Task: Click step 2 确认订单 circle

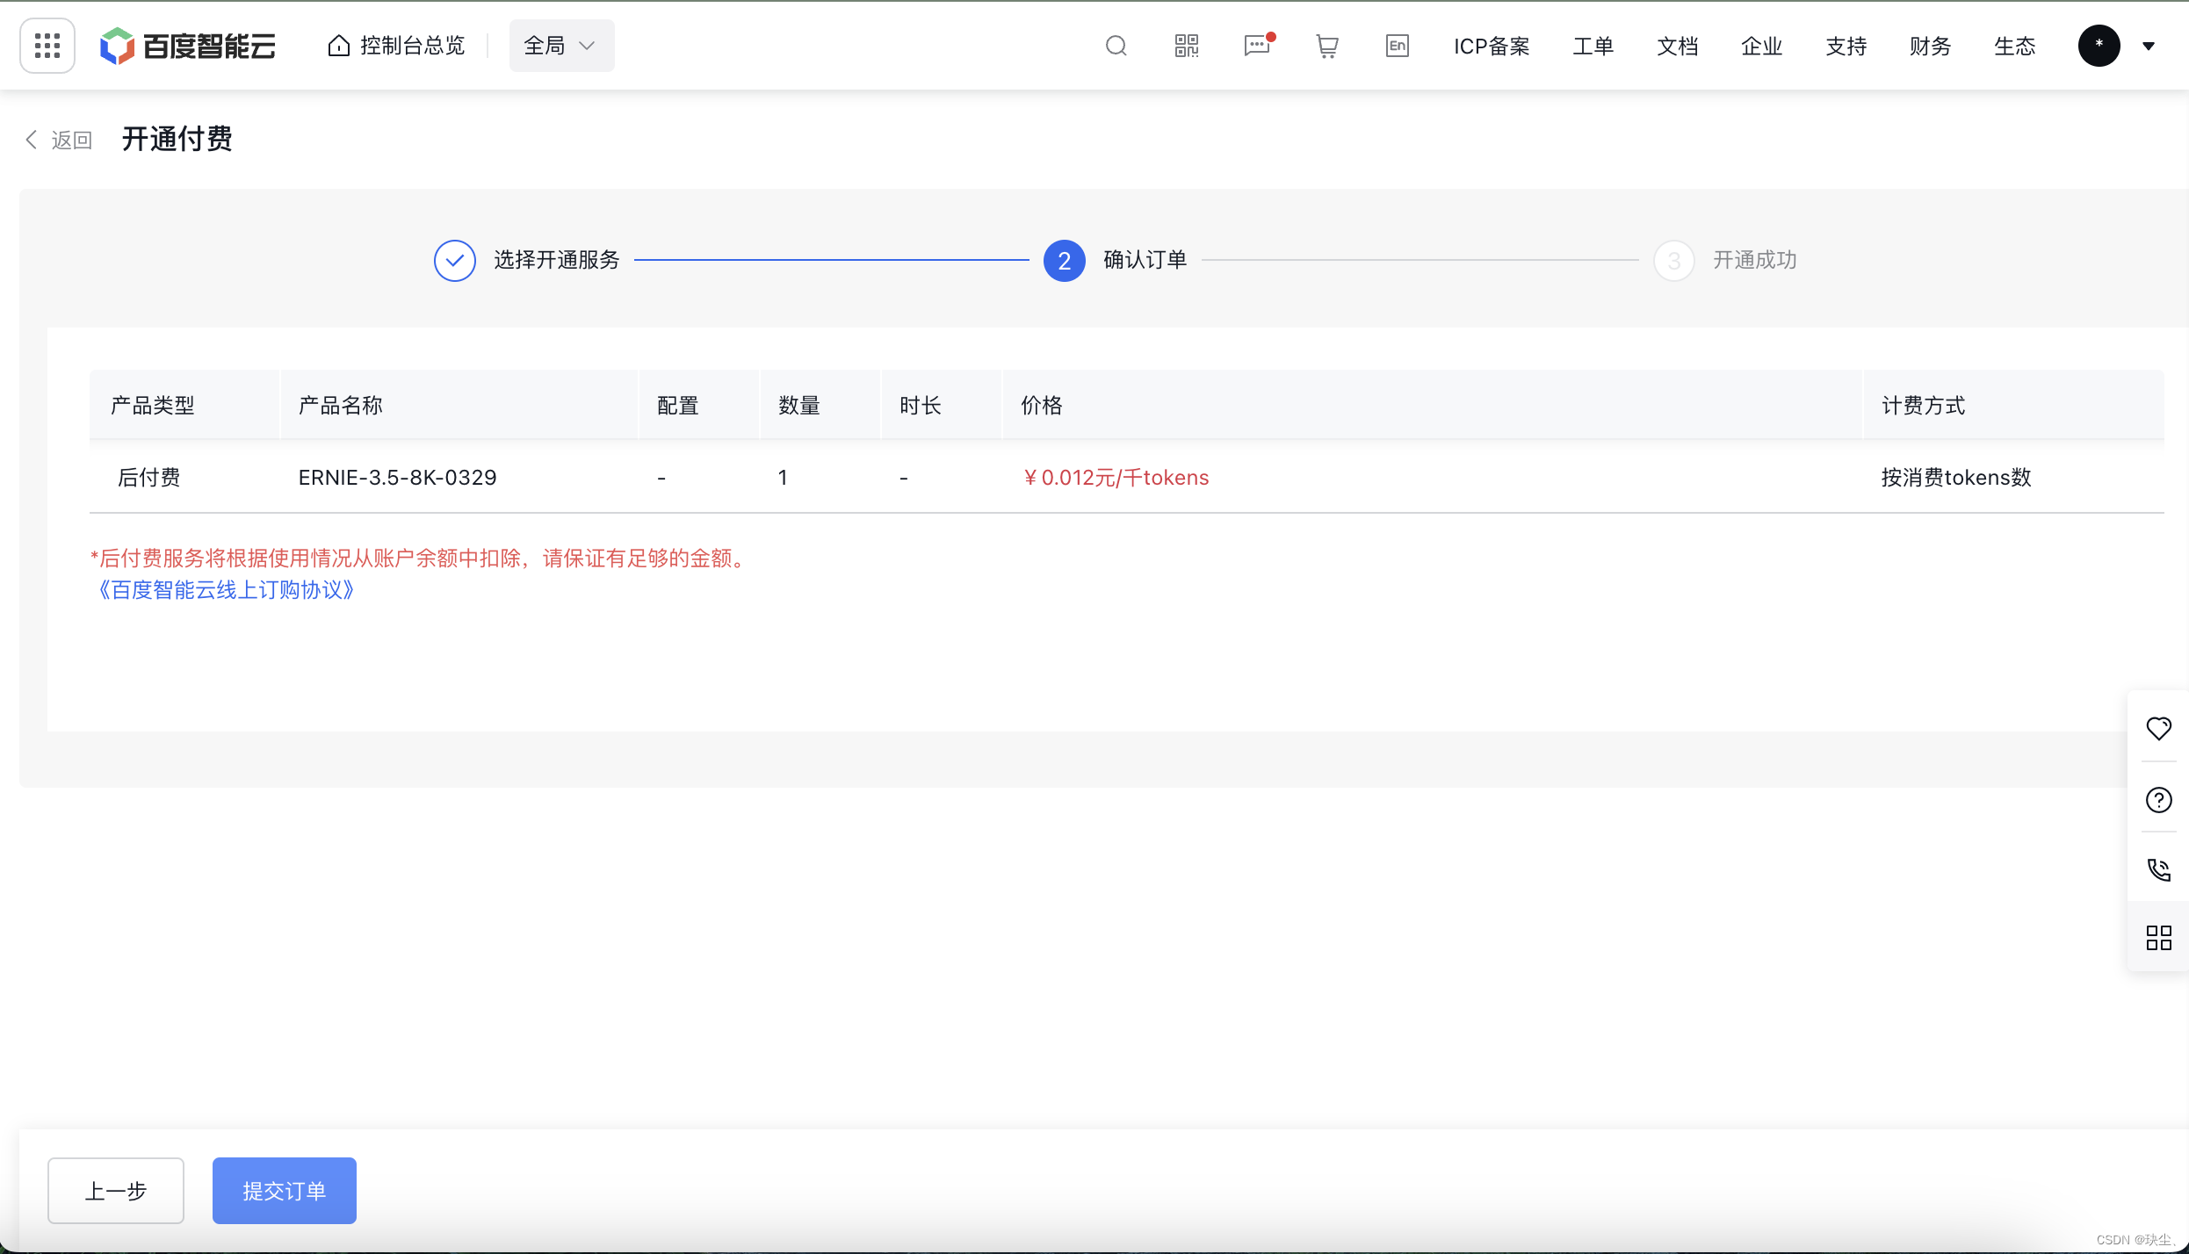Action: pyautogui.click(x=1064, y=260)
